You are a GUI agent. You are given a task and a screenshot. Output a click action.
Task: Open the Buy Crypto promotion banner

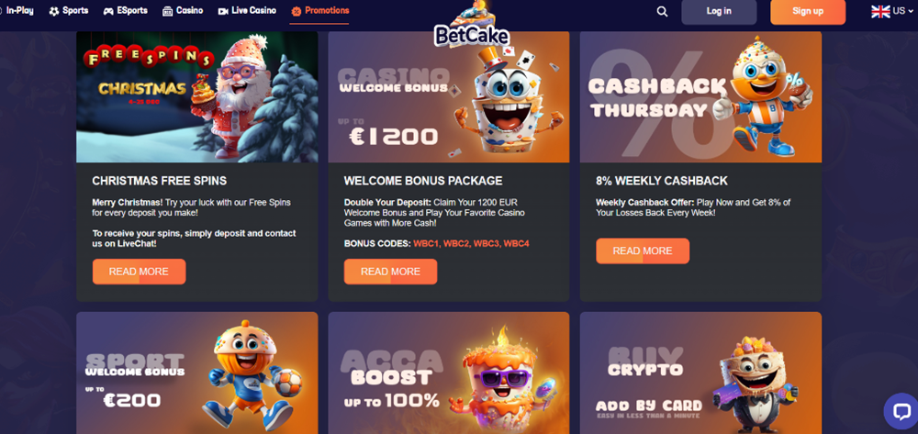point(700,373)
